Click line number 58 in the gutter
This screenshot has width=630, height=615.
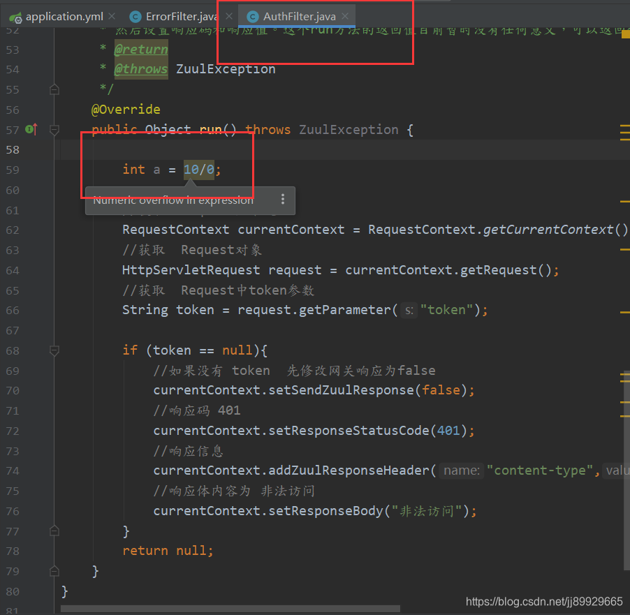coord(13,150)
